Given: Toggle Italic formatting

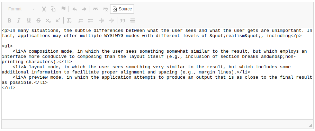Looking at the screenshot, I should pos(19,20).
